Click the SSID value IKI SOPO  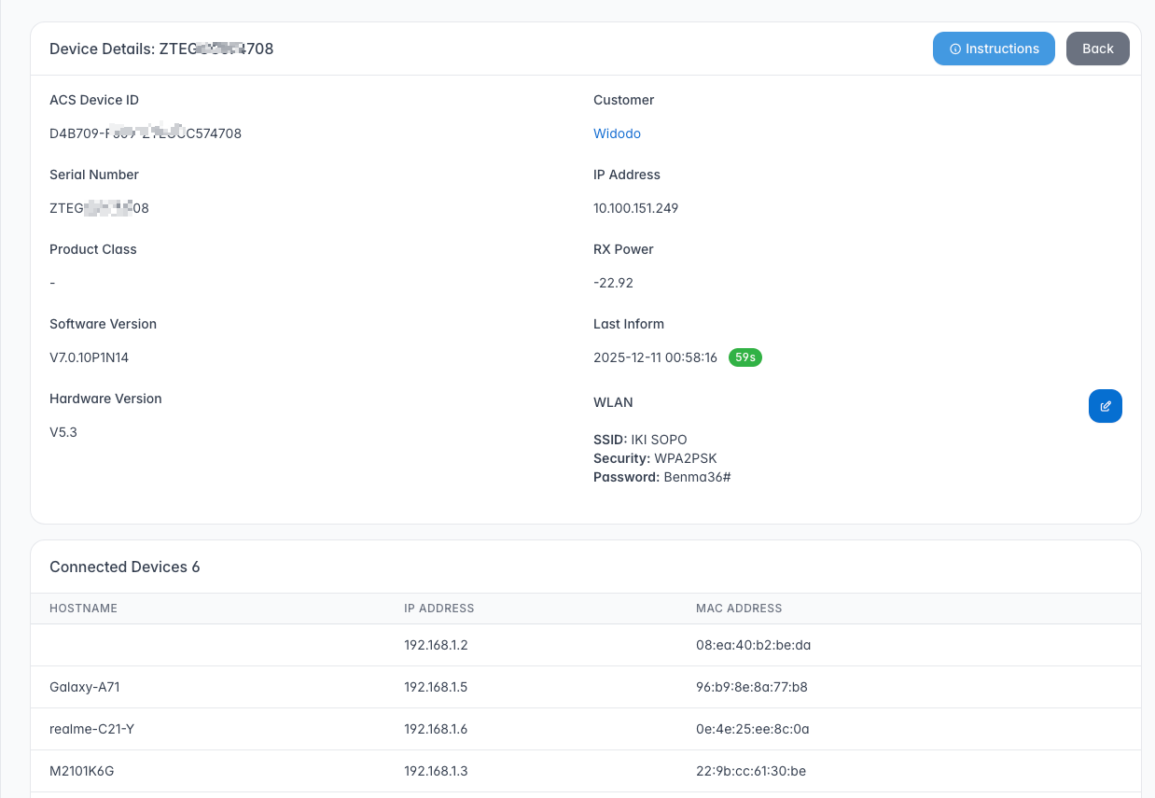point(659,440)
